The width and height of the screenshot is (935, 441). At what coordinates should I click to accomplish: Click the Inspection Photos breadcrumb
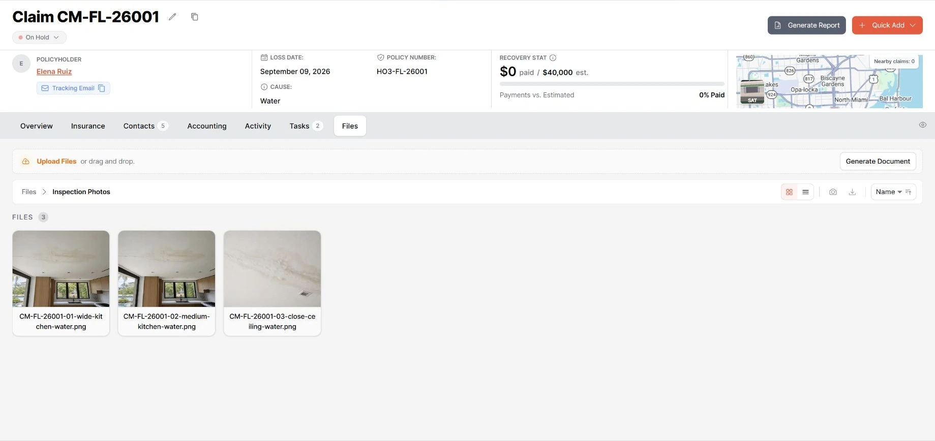tap(81, 192)
